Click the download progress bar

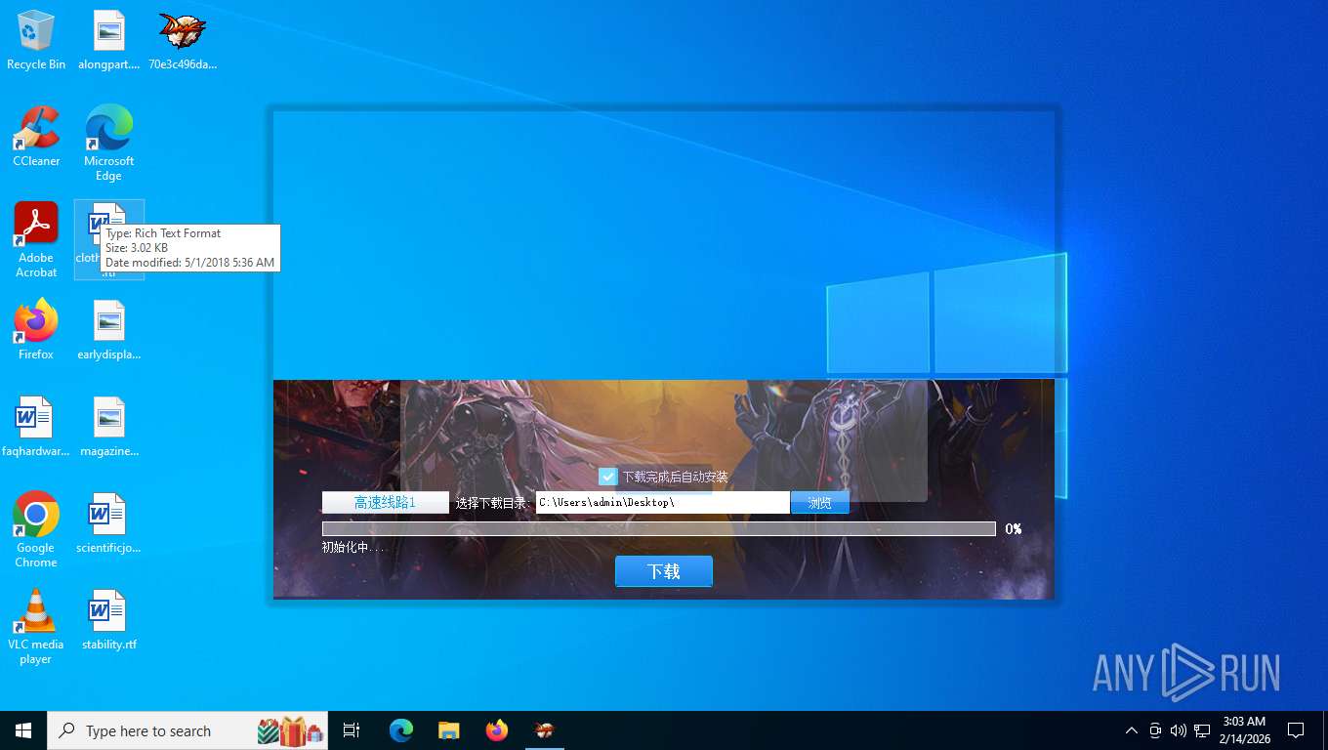[x=659, y=529]
